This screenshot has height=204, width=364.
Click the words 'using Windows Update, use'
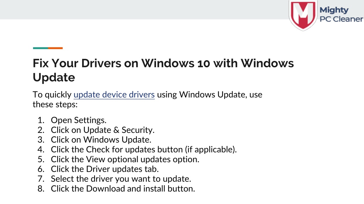(x=210, y=95)
